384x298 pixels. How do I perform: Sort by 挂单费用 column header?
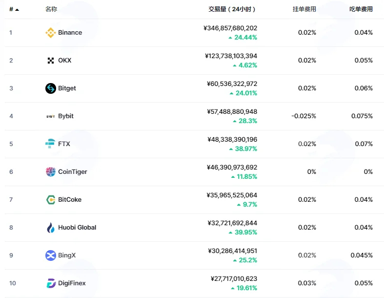click(304, 9)
